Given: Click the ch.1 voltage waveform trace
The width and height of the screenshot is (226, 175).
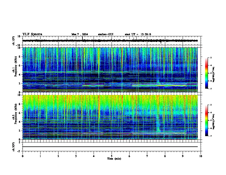Looking at the screenshot, I should (110, 41).
